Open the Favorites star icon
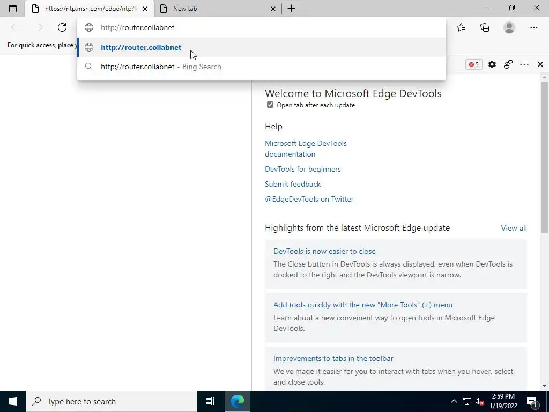Screen dimensions: 549x412 461,27
